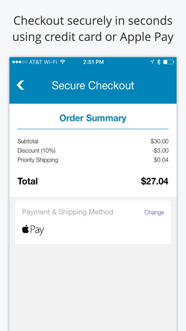Tap the AT&T Wi-Fi carrier text
186x331 pixels.
click(43, 62)
